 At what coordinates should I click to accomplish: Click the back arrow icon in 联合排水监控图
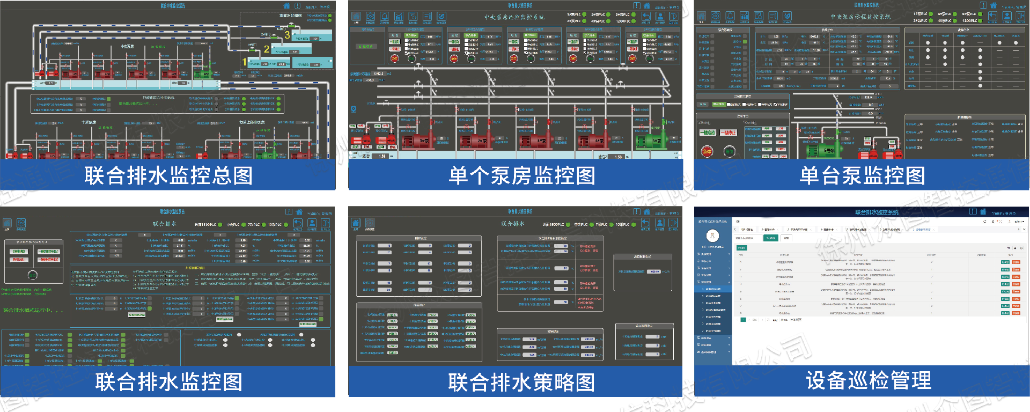coord(298,223)
